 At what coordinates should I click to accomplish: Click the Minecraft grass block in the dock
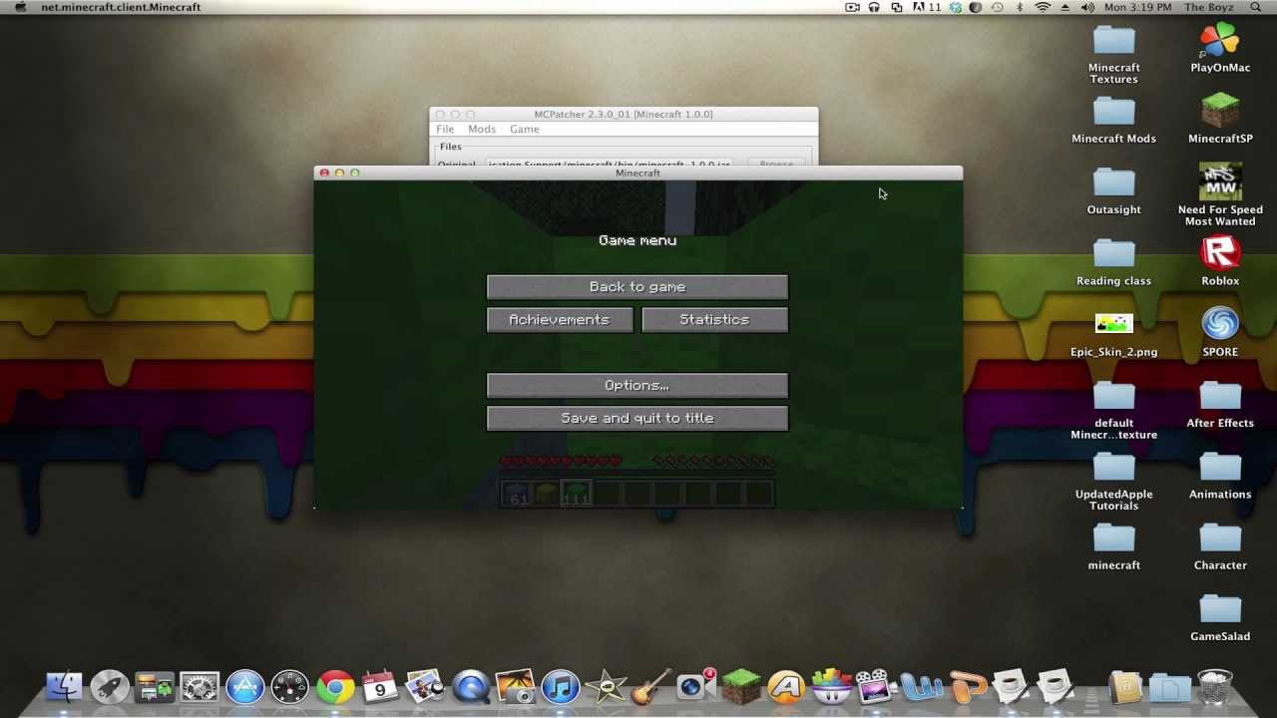click(741, 686)
